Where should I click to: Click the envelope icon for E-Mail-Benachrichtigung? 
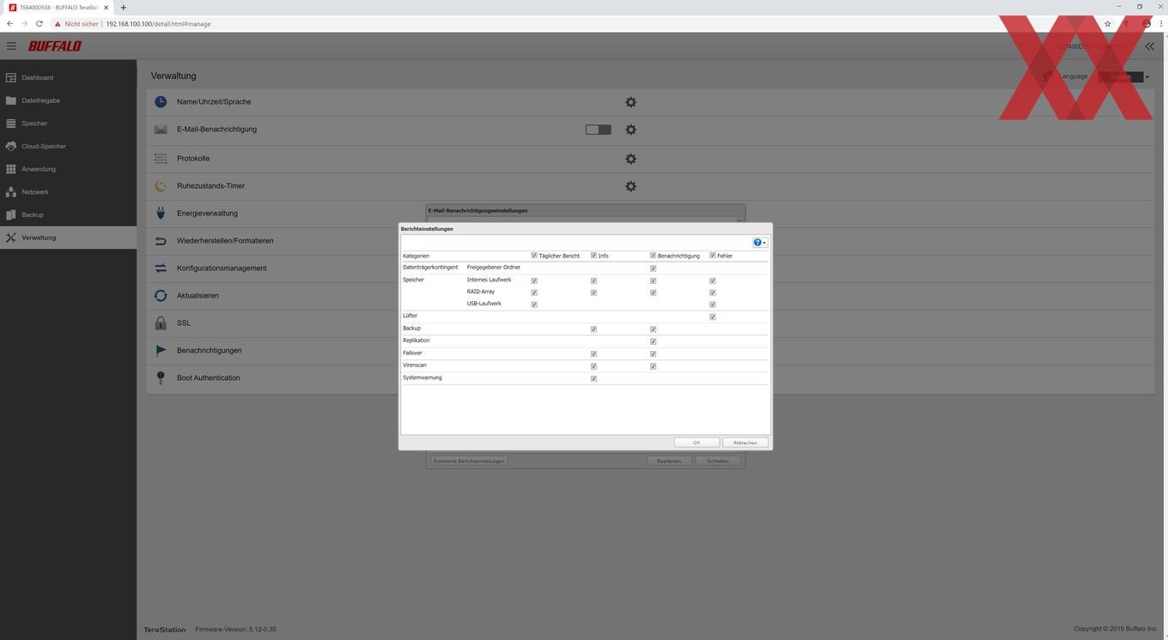pyautogui.click(x=161, y=130)
